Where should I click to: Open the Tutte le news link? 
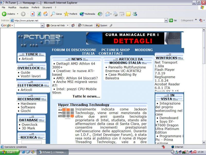[86, 96]
